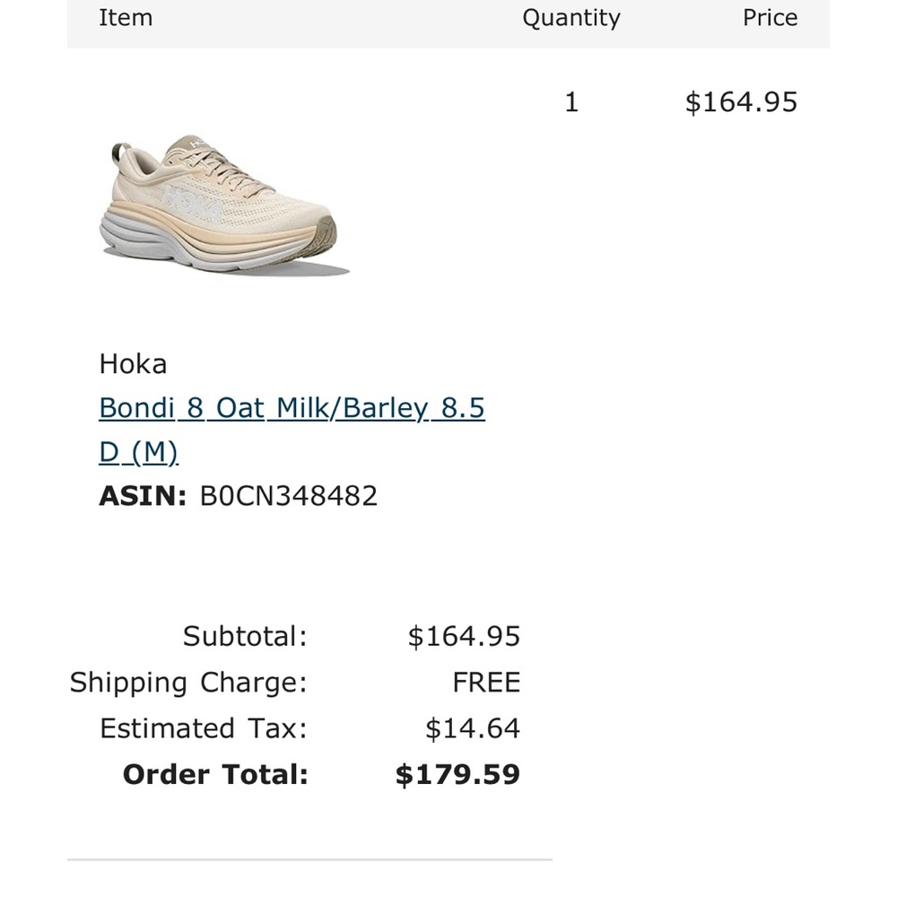Click the bold ASIN label

click(x=143, y=496)
